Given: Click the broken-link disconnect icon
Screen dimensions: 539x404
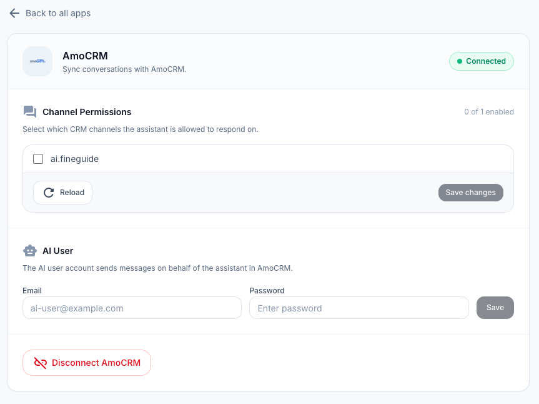Looking at the screenshot, I should (x=41, y=363).
